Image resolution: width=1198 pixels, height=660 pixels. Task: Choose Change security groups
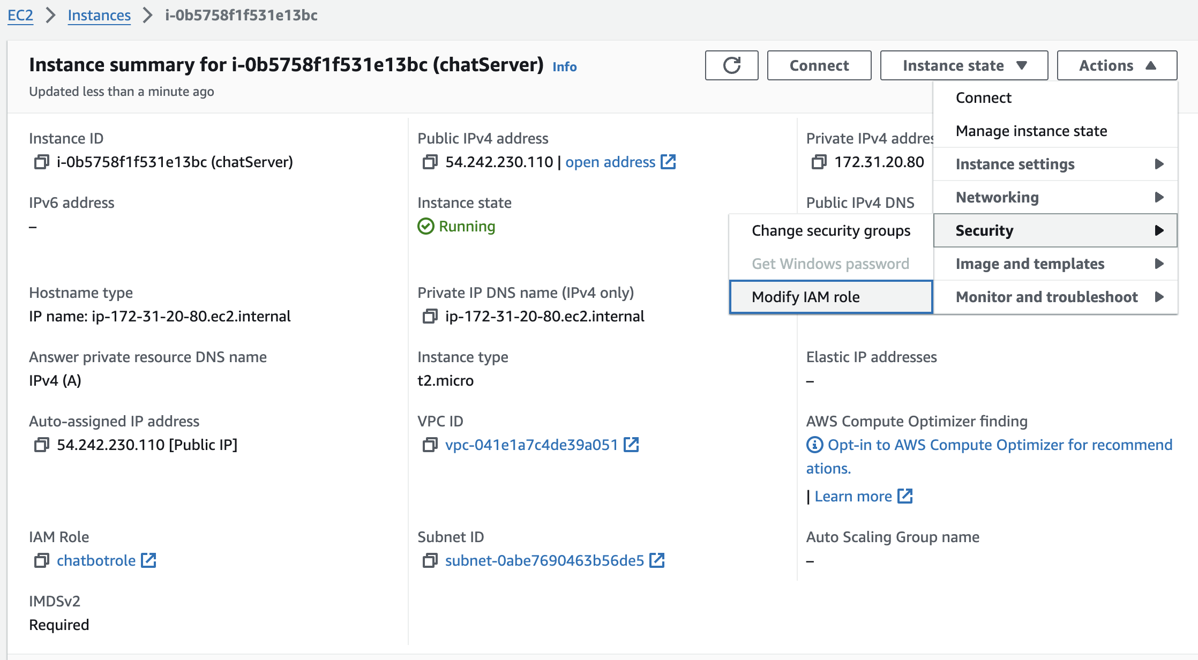point(831,230)
